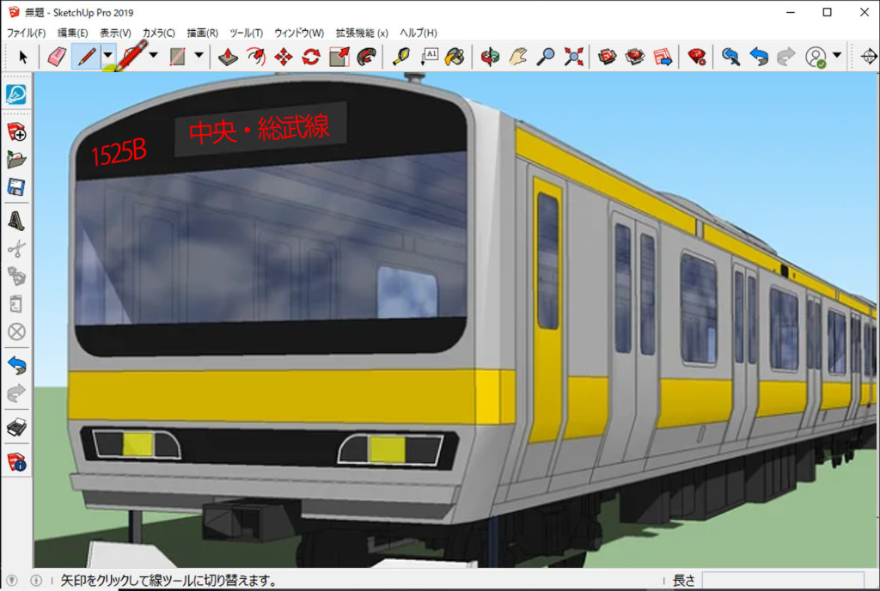Click Redo in the left sidebar
This screenshot has width=880, height=591.
(x=16, y=393)
